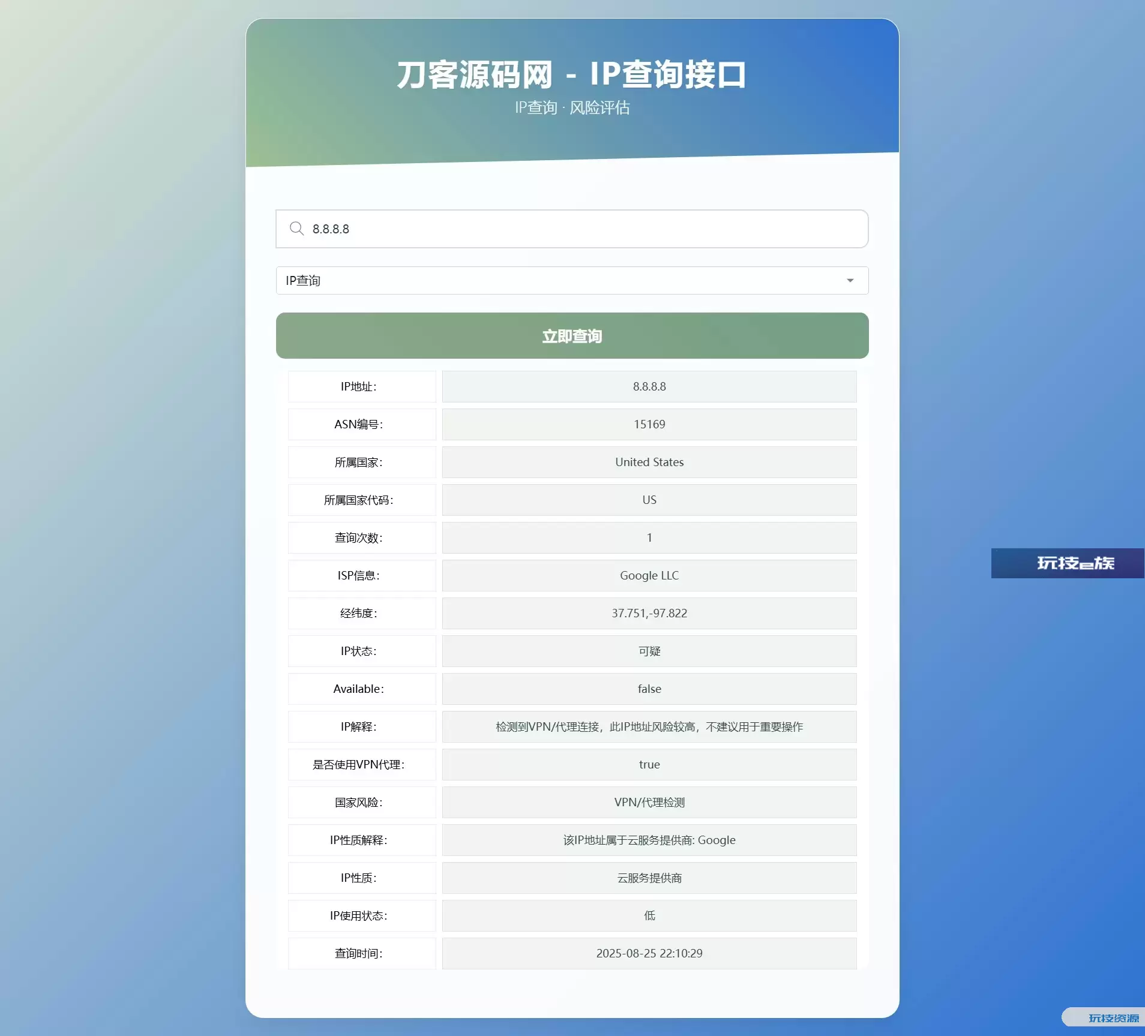Click the magnifier search icon
This screenshot has width=1145, height=1036.
coord(296,229)
